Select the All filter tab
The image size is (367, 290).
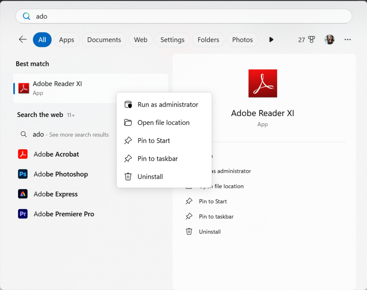42,40
